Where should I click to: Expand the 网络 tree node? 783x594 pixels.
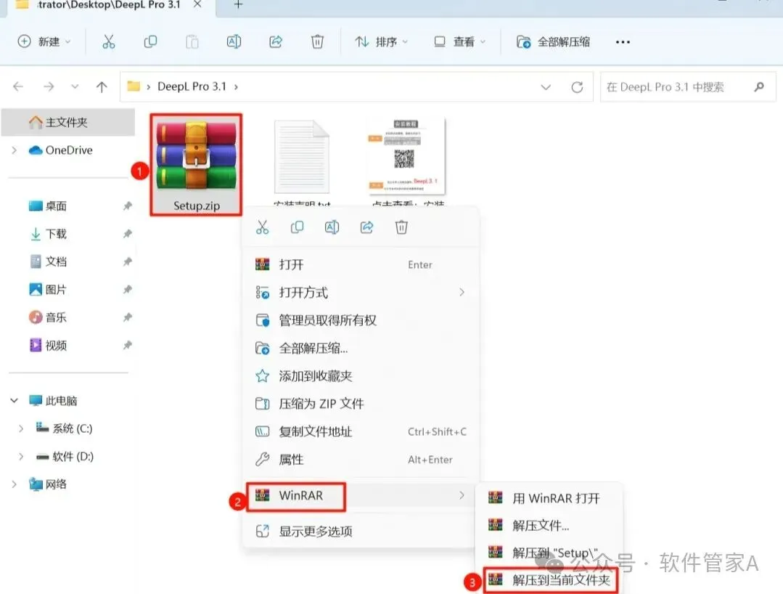coord(14,484)
